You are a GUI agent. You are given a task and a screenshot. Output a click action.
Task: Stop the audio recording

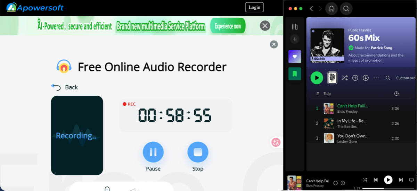click(x=198, y=152)
